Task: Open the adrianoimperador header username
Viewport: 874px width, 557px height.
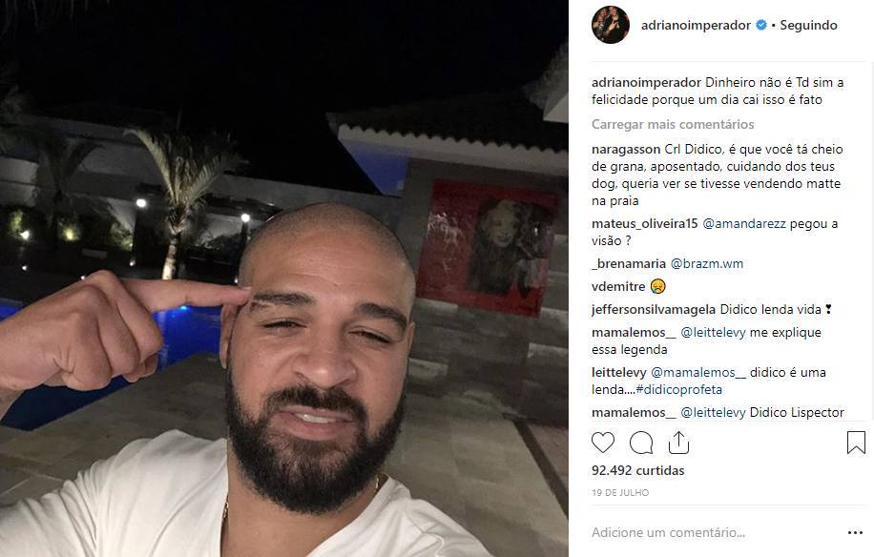Action: point(696,25)
